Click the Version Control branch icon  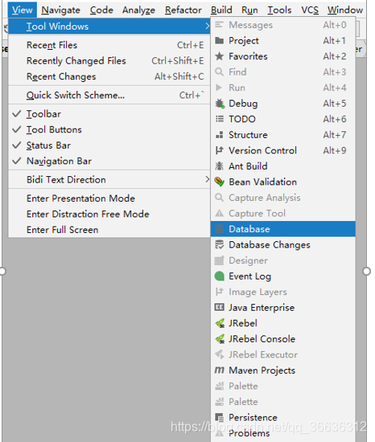(x=219, y=150)
